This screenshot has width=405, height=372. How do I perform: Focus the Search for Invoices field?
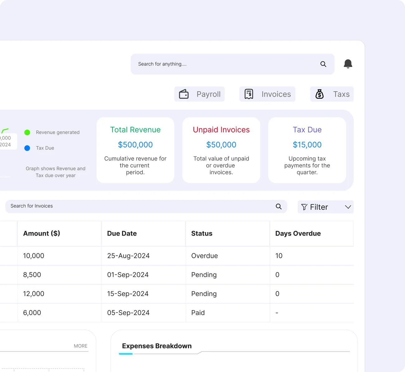(x=146, y=207)
